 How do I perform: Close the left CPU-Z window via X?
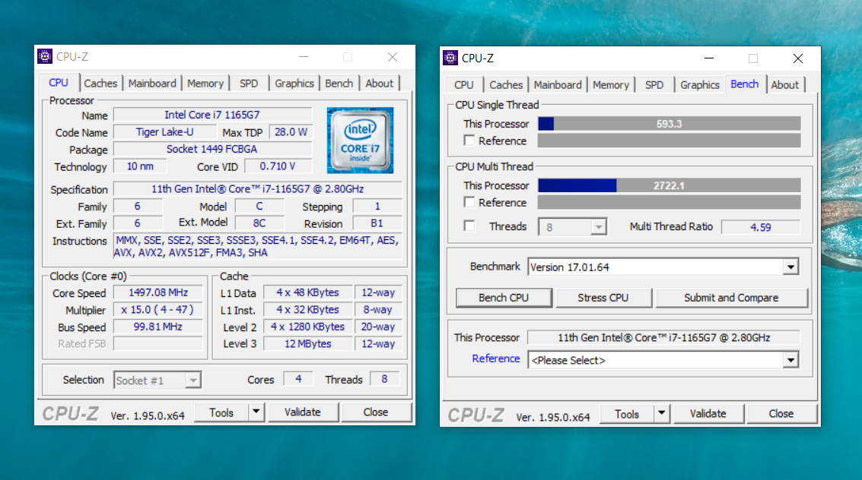point(393,56)
